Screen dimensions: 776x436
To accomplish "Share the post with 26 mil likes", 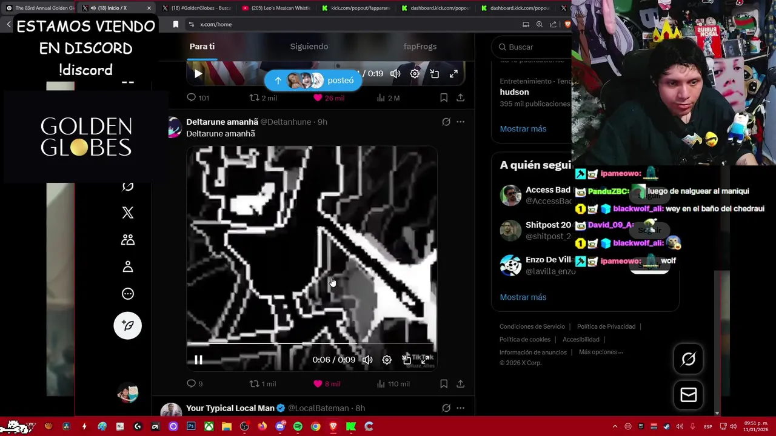I will (461, 97).
